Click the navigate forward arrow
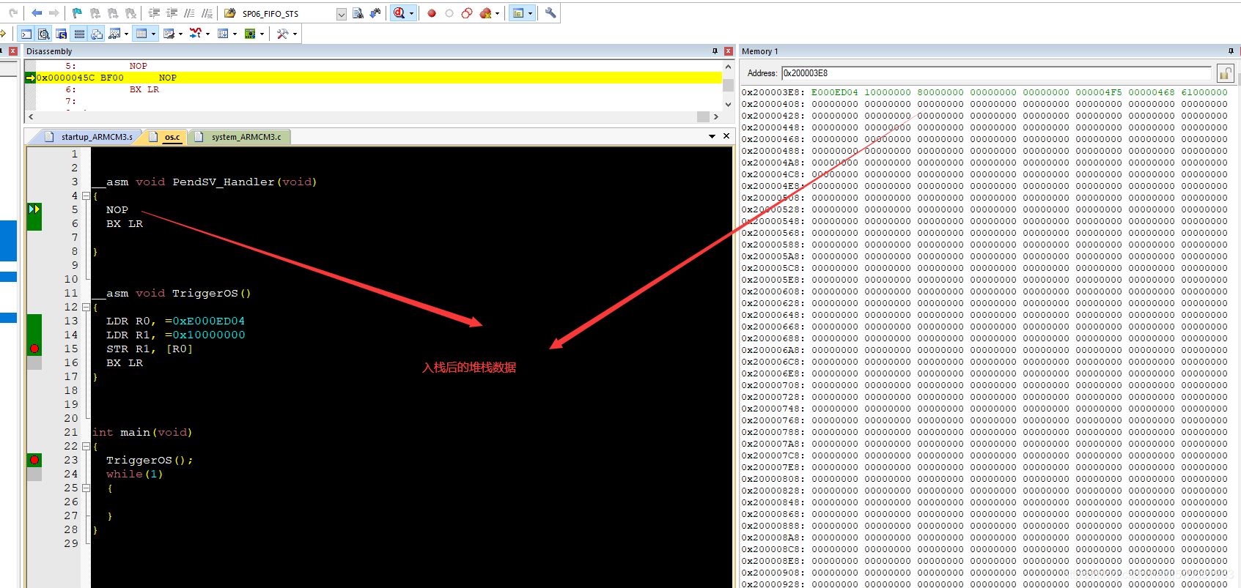This screenshot has height=588, width=1241. [54, 13]
